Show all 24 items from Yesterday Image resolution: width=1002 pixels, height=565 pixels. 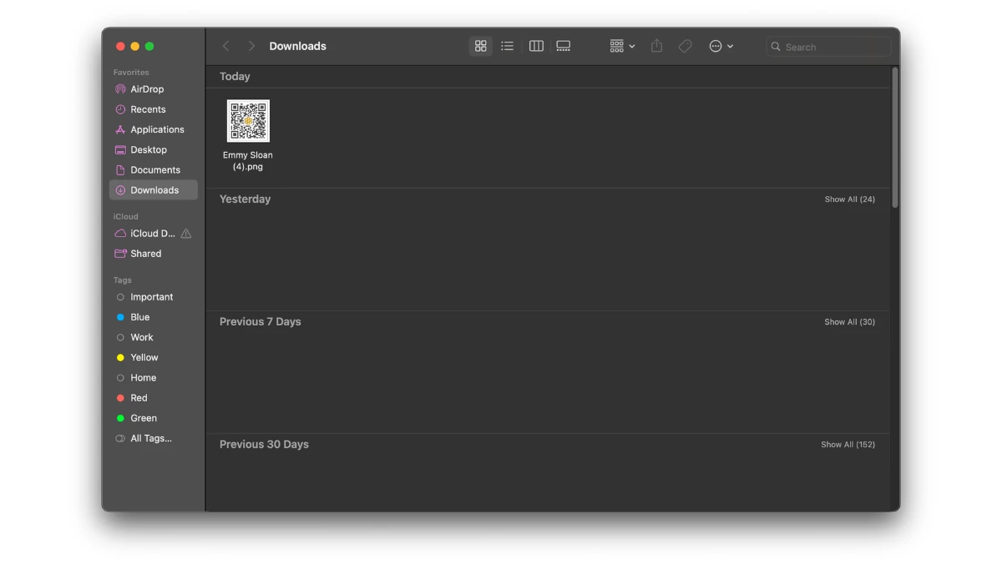click(849, 199)
